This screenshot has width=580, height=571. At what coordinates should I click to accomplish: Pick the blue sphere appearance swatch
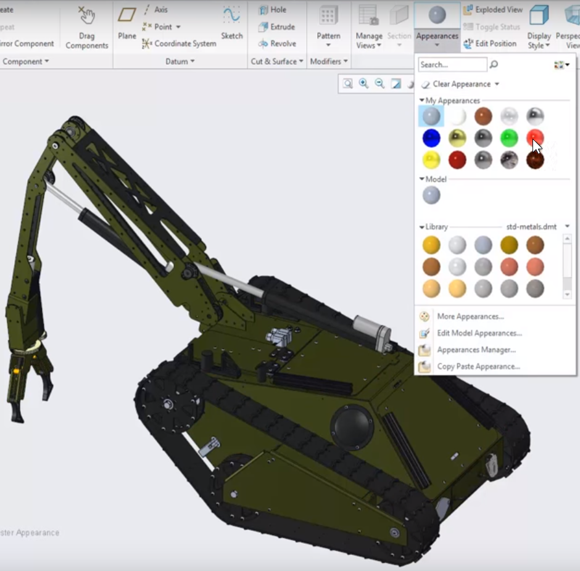pyautogui.click(x=431, y=138)
